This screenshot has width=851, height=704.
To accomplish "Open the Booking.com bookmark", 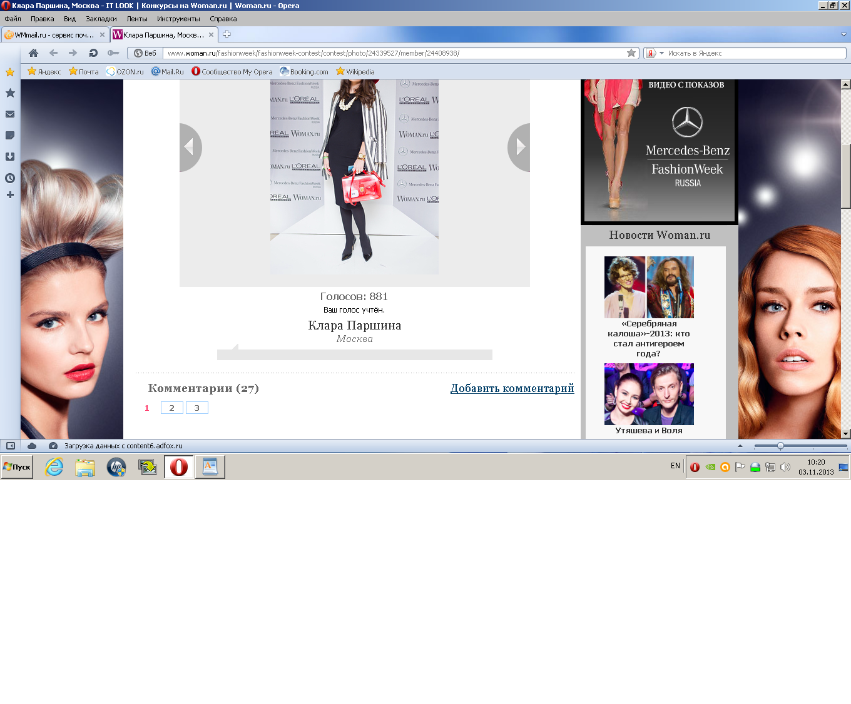I will [304, 71].
